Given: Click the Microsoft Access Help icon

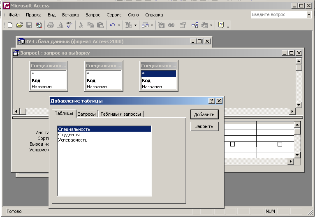Looking at the screenshot, I should [221, 25].
